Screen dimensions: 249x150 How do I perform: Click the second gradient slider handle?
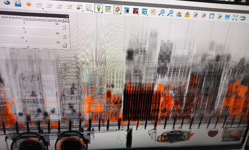click(x=23, y=37)
